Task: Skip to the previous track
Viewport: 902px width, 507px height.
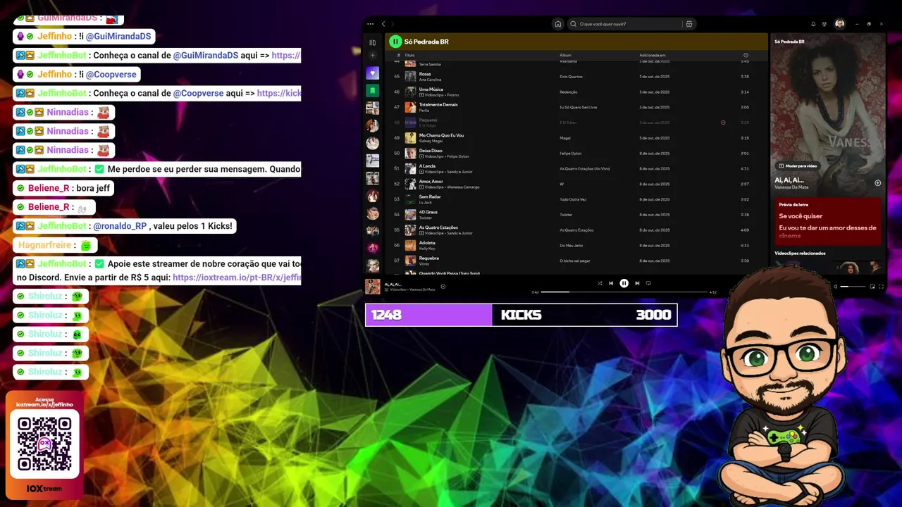Action: (611, 283)
